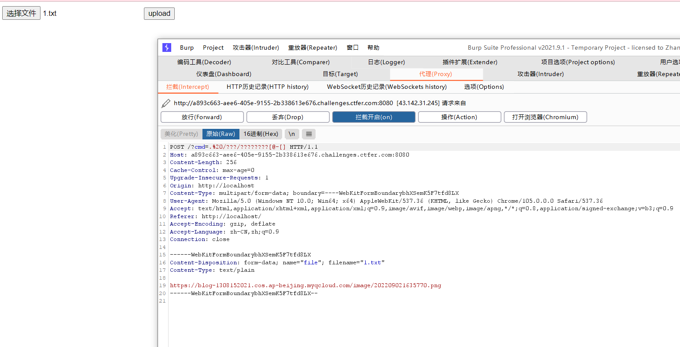
Task: Switch to the Logger tab
Action: 386,62
